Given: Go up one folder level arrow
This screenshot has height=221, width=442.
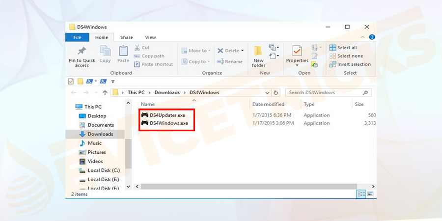Looking at the screenshot, I should (x=105, y=92).
